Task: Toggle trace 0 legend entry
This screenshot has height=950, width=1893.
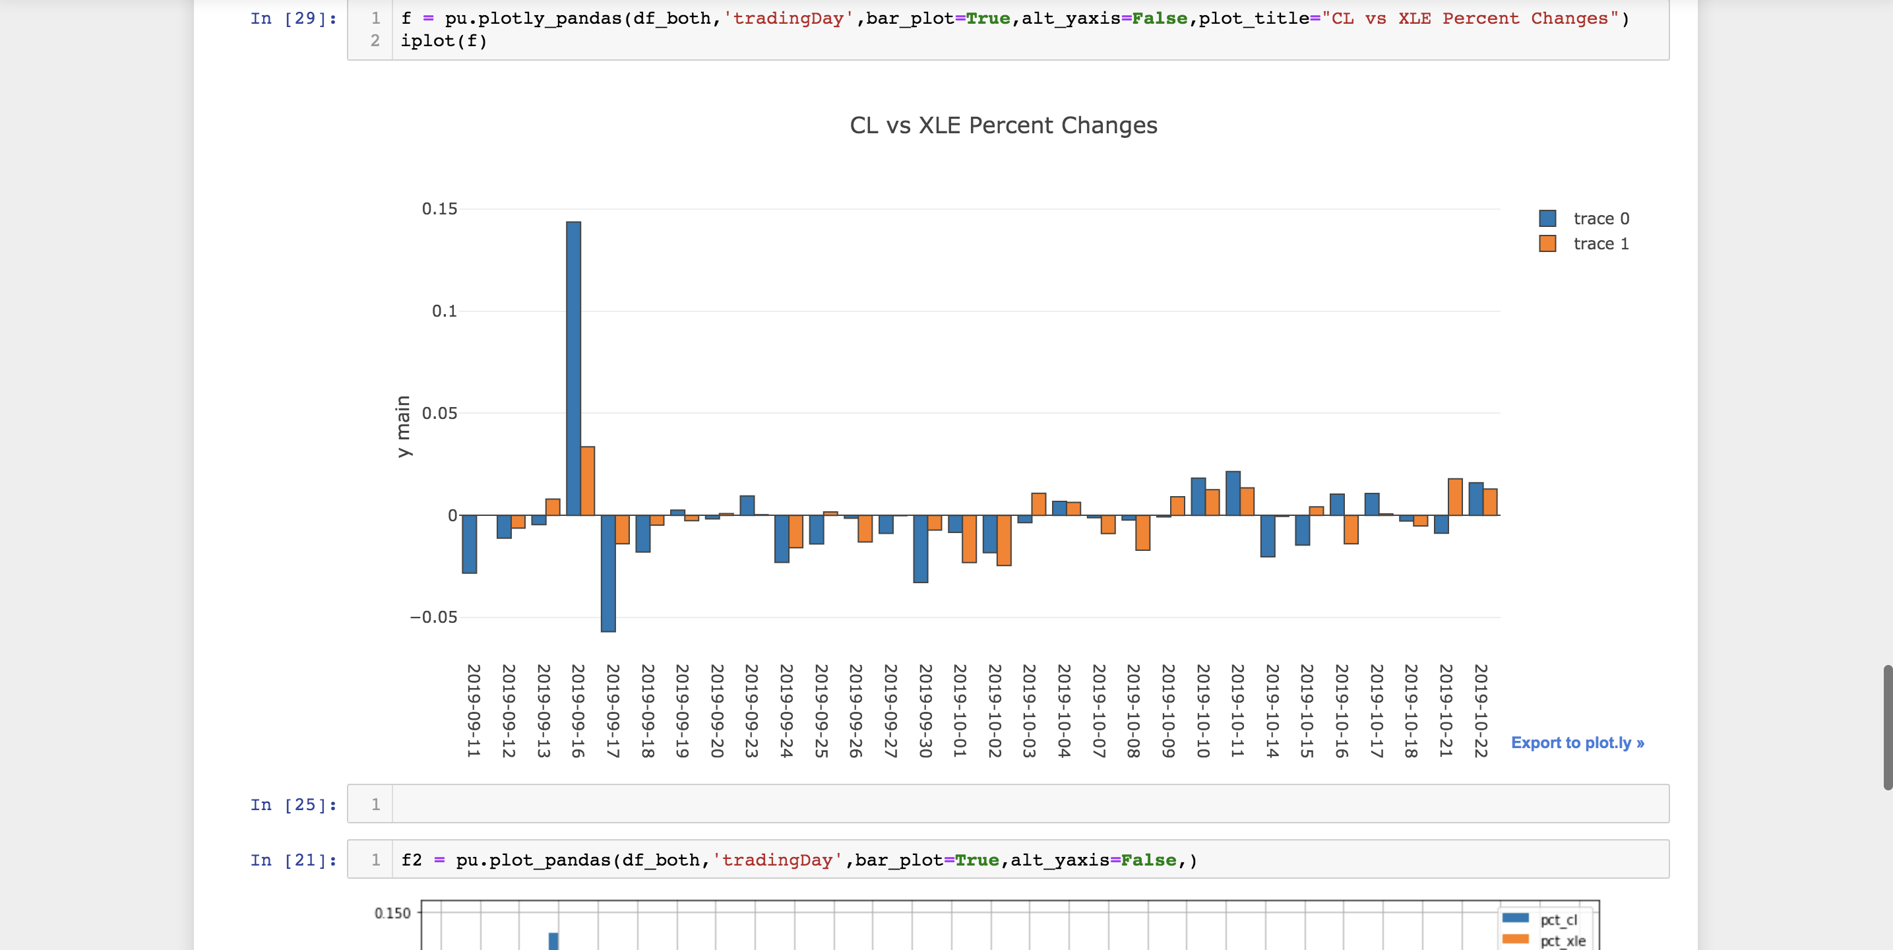Action: (x=1601, y=218)
